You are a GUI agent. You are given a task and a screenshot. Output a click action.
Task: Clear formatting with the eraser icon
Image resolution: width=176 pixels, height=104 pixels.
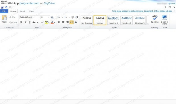click(x=52, y=18)
